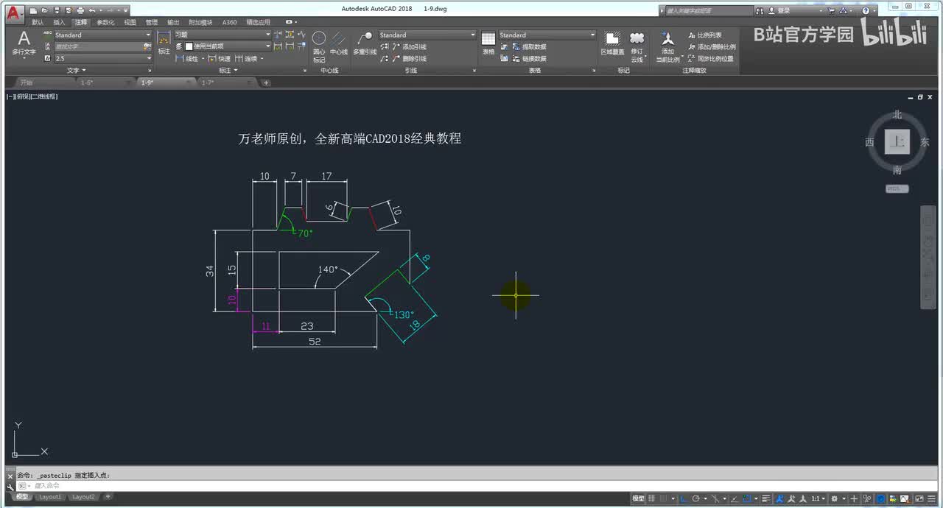
Task: Click the Multiline Text (多行文字) tool
Action: click(24, 44)
